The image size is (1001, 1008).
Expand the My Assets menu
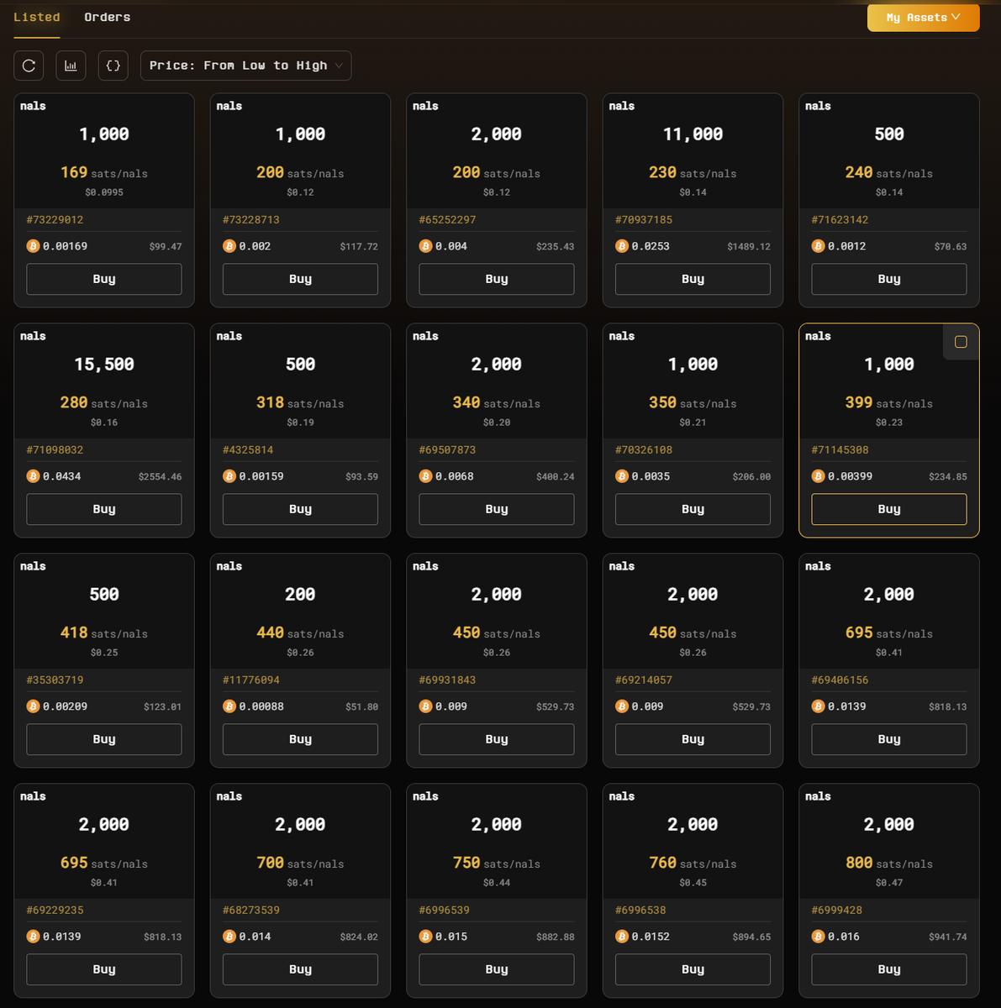coord(923,18)
